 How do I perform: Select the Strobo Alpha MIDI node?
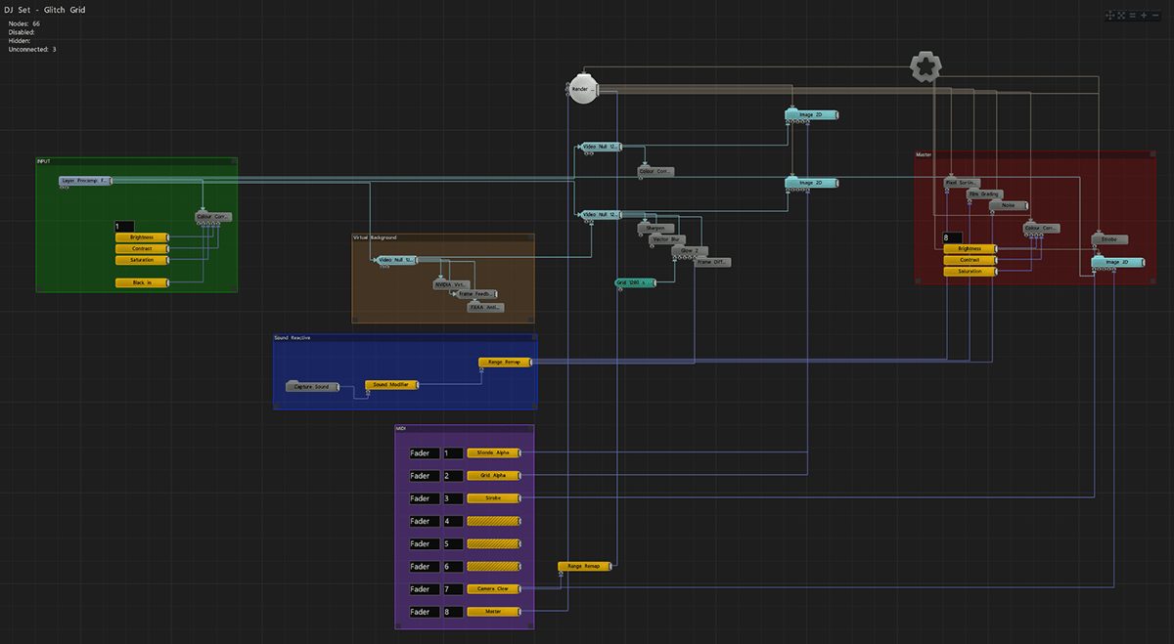[x=494, y=453]
